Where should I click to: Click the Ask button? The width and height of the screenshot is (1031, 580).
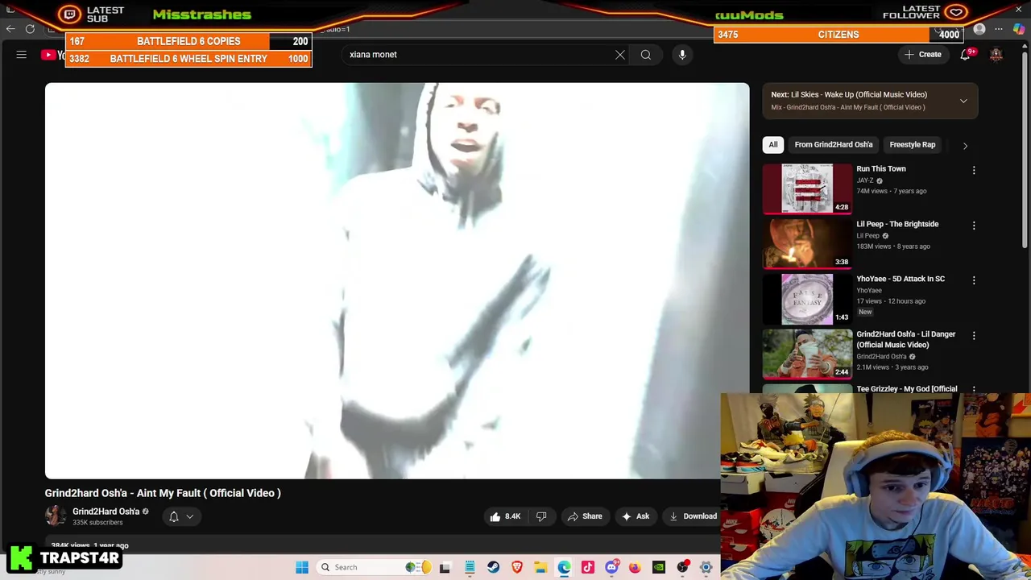coord(636,516)
